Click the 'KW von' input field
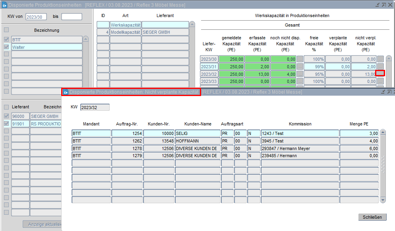Screen dimensions: 395x231 coord(36,17)
